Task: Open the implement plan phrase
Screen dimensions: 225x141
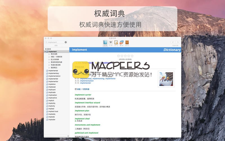Action: 82,111
